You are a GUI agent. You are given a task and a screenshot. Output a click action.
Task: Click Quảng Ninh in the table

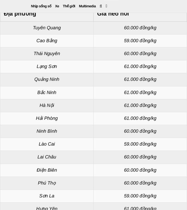(x=47, y=79)
